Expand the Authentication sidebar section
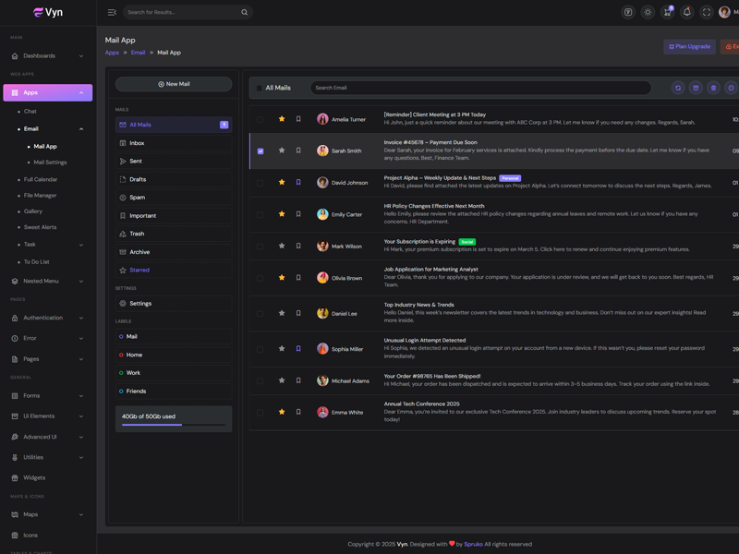The height and width of the screenshot is (554, 739). tap(48, 318)
